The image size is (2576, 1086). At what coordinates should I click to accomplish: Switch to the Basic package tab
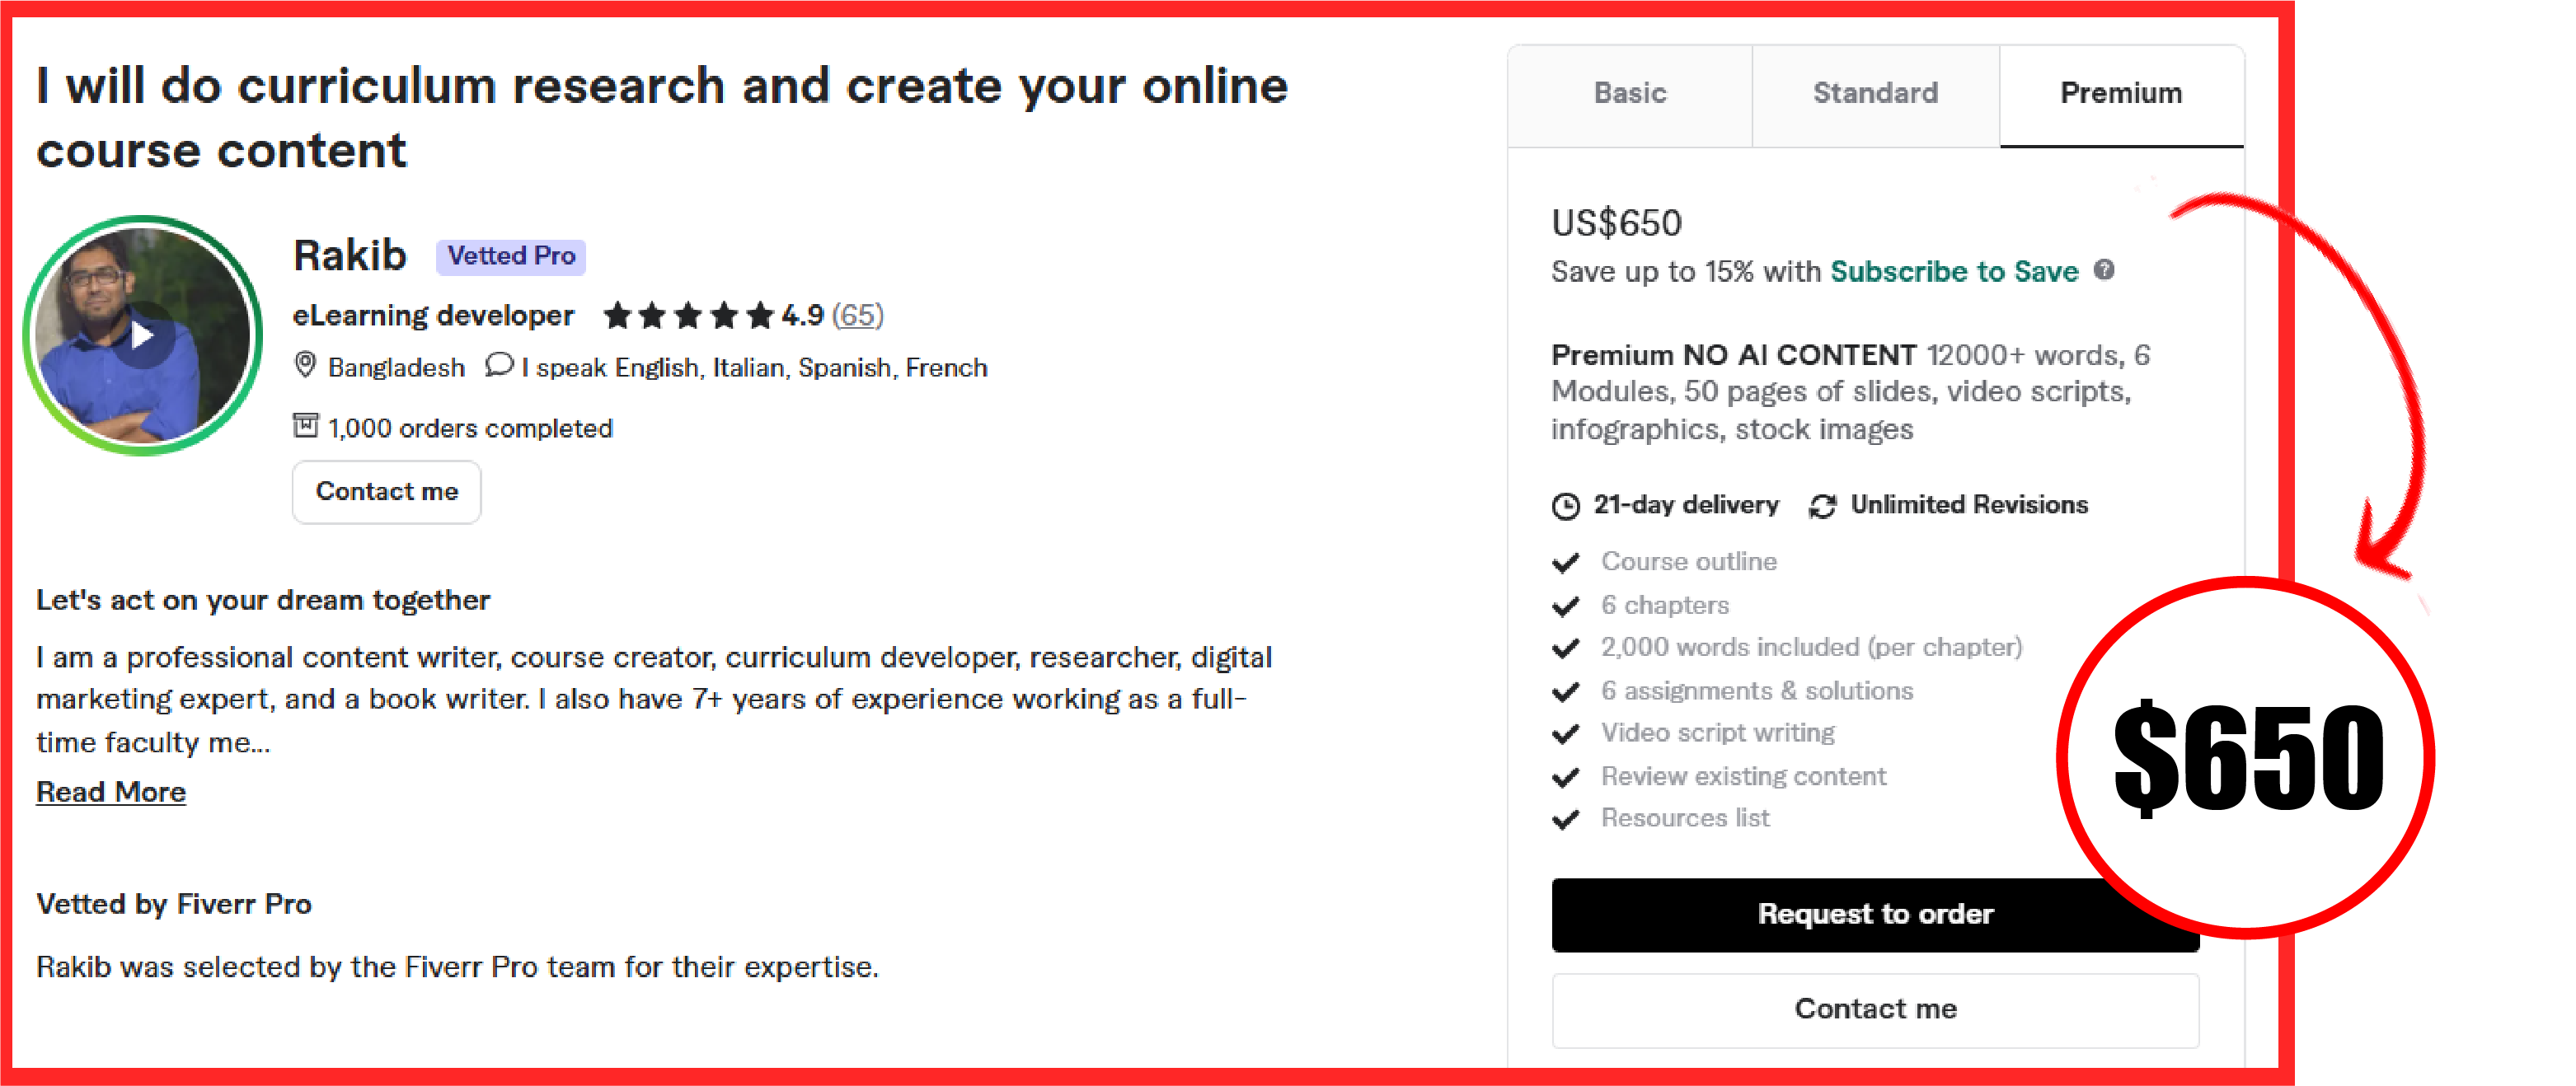coord(1630,95)
